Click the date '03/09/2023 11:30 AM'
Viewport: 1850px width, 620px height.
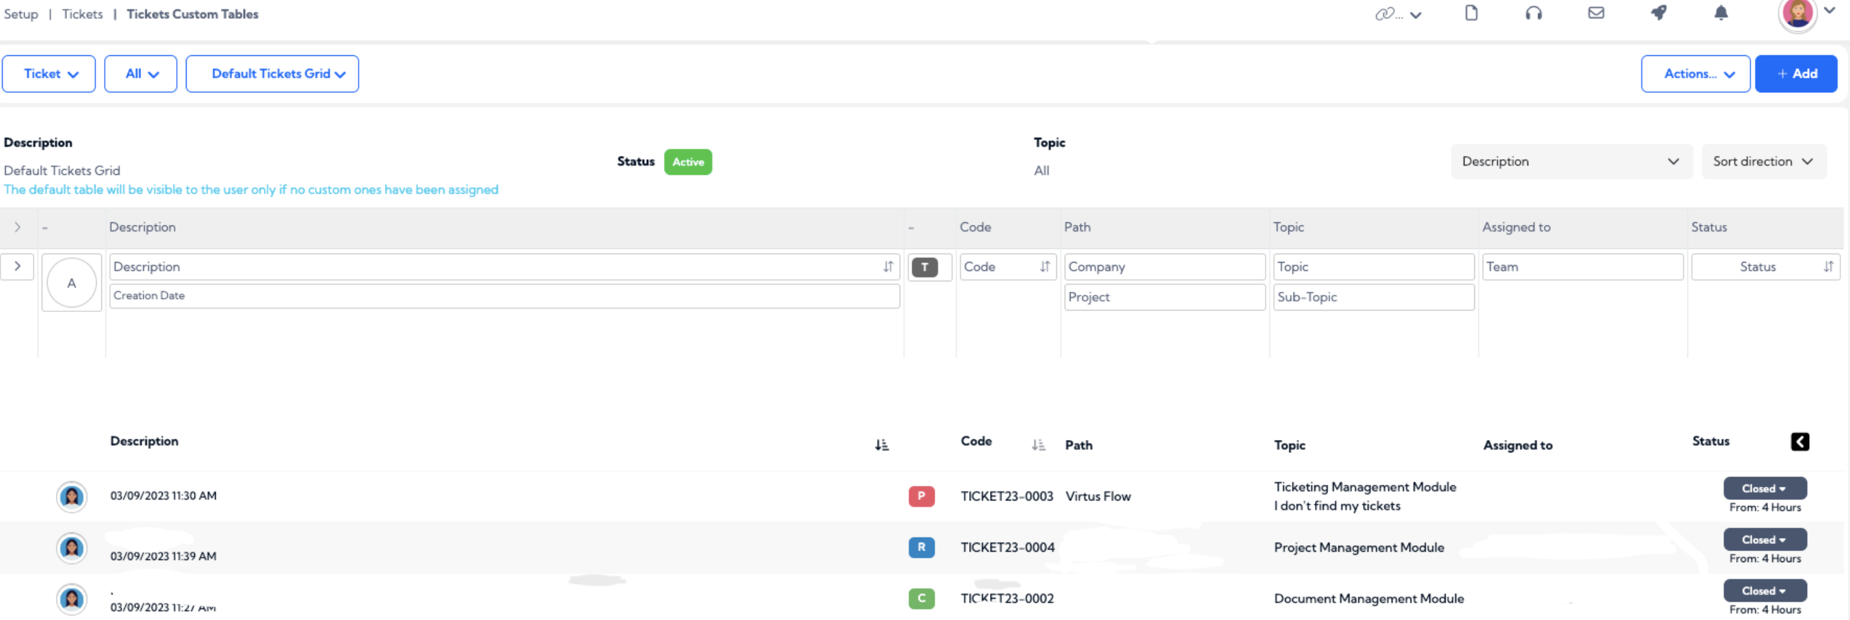163,496
